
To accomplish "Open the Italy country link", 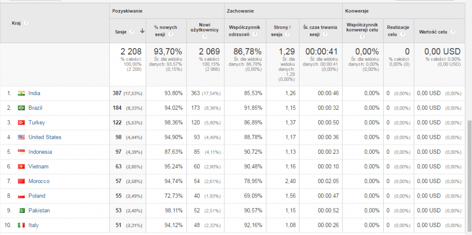I will 33,225.
